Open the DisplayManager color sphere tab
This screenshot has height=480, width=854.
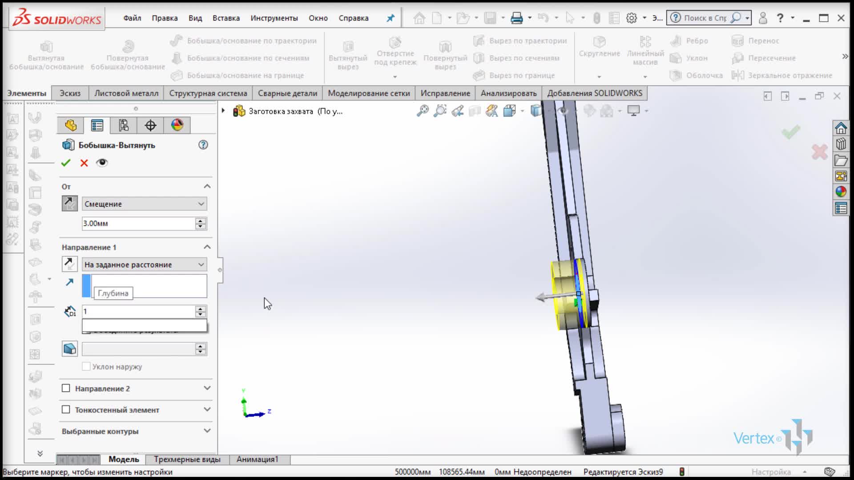point(177,125)
